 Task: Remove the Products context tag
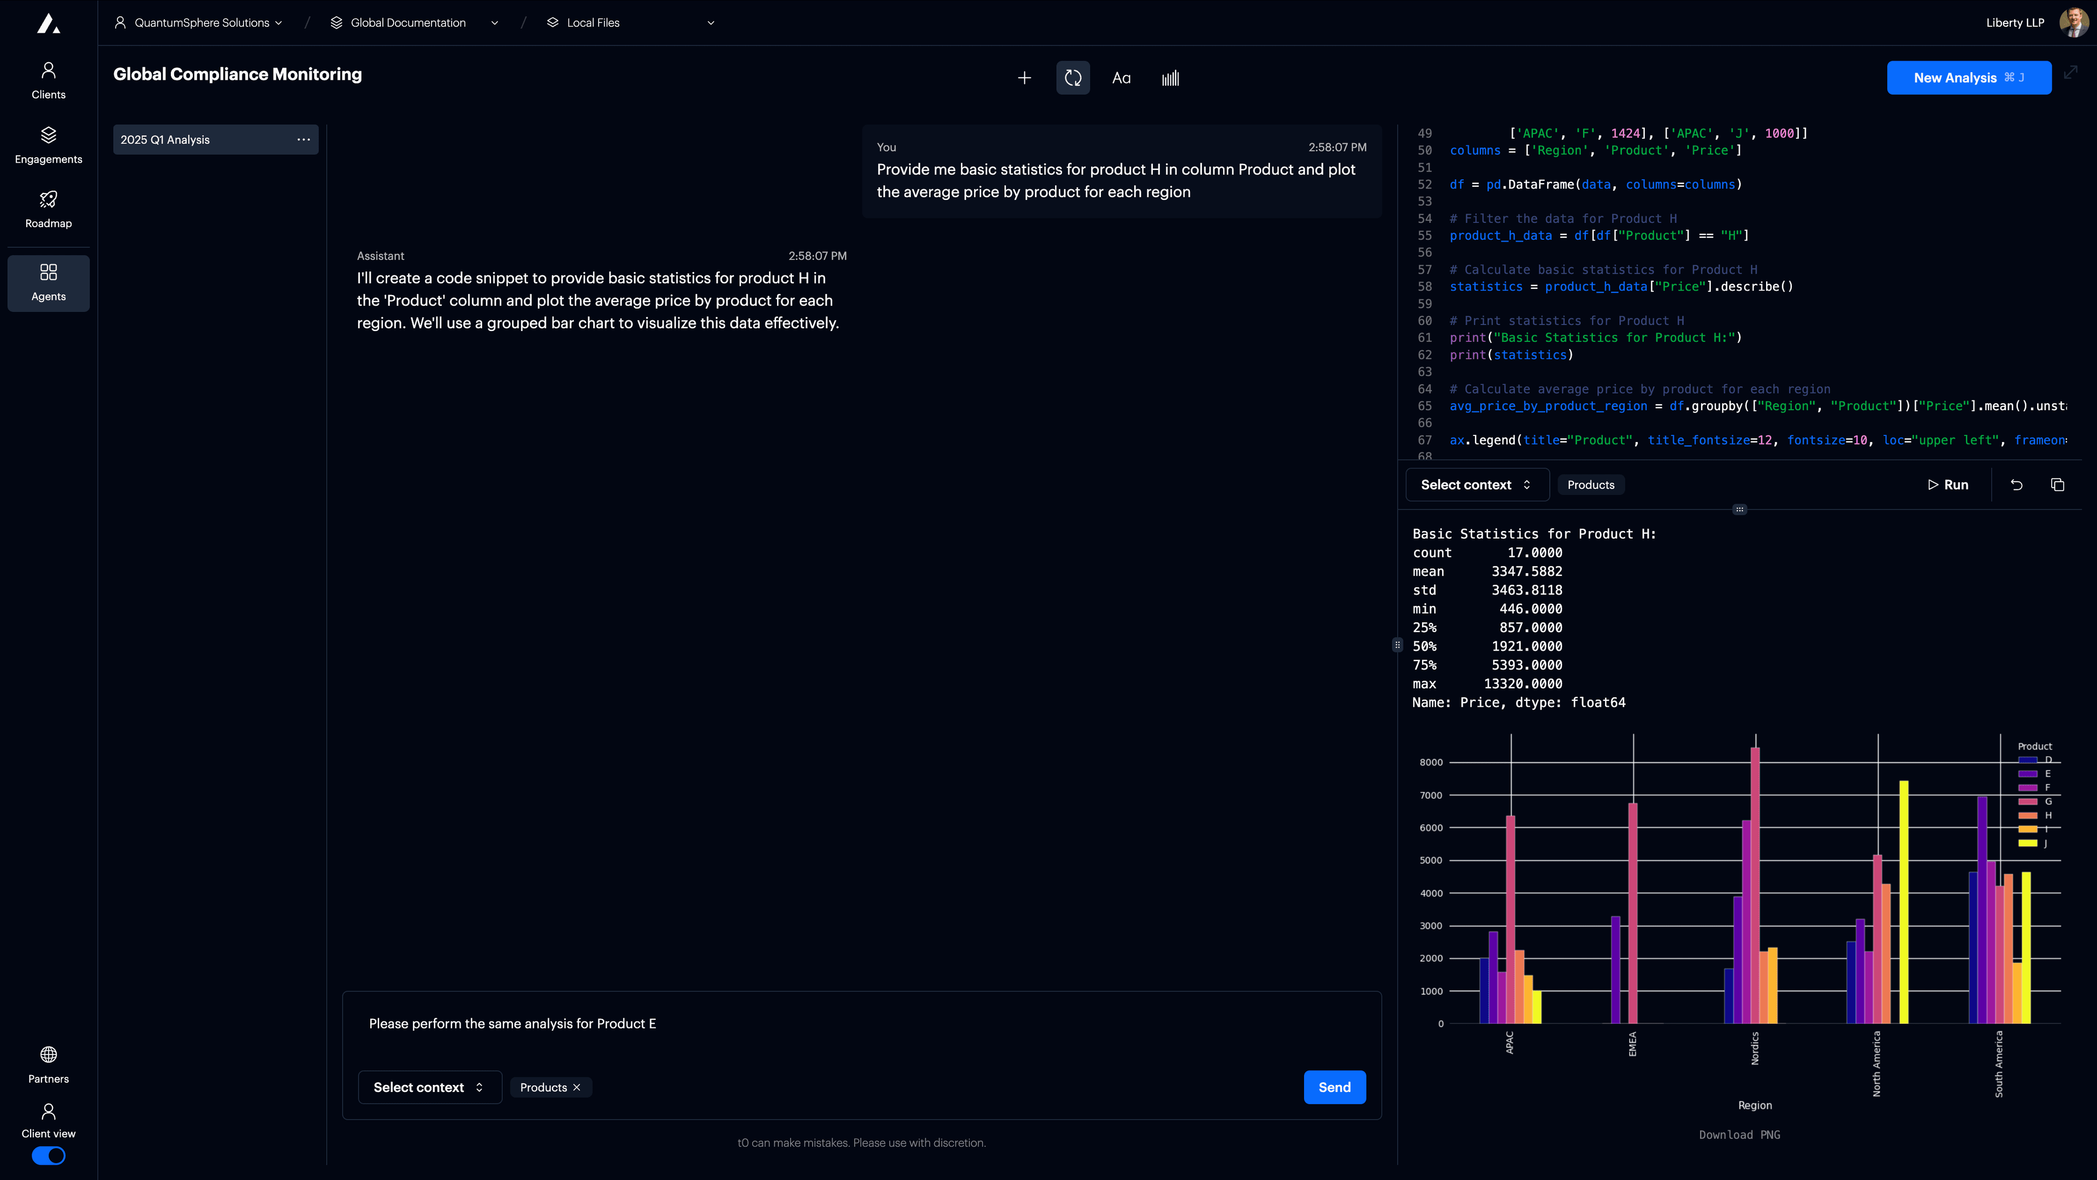click(x=577, y=1087)
